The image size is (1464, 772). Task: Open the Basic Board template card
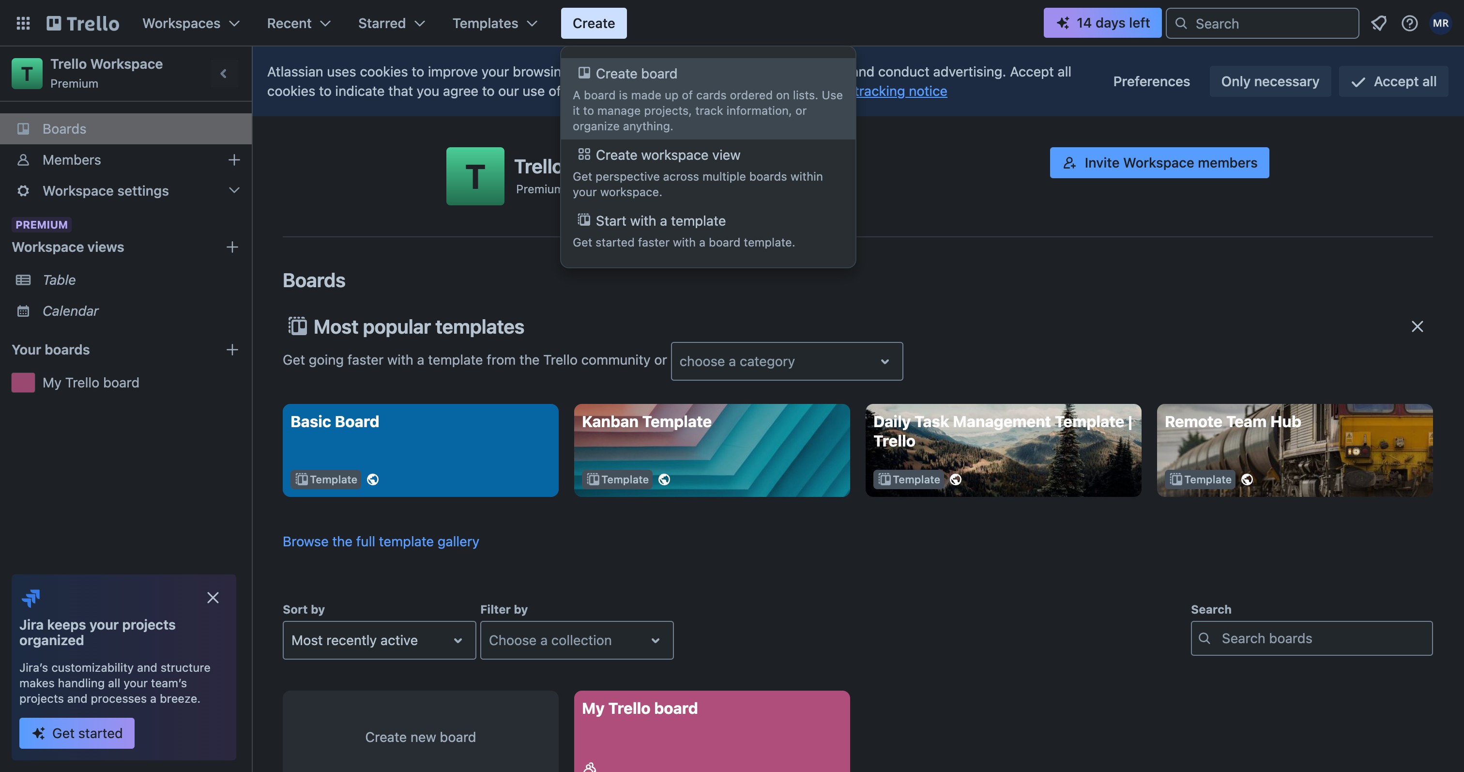[421, 450]
